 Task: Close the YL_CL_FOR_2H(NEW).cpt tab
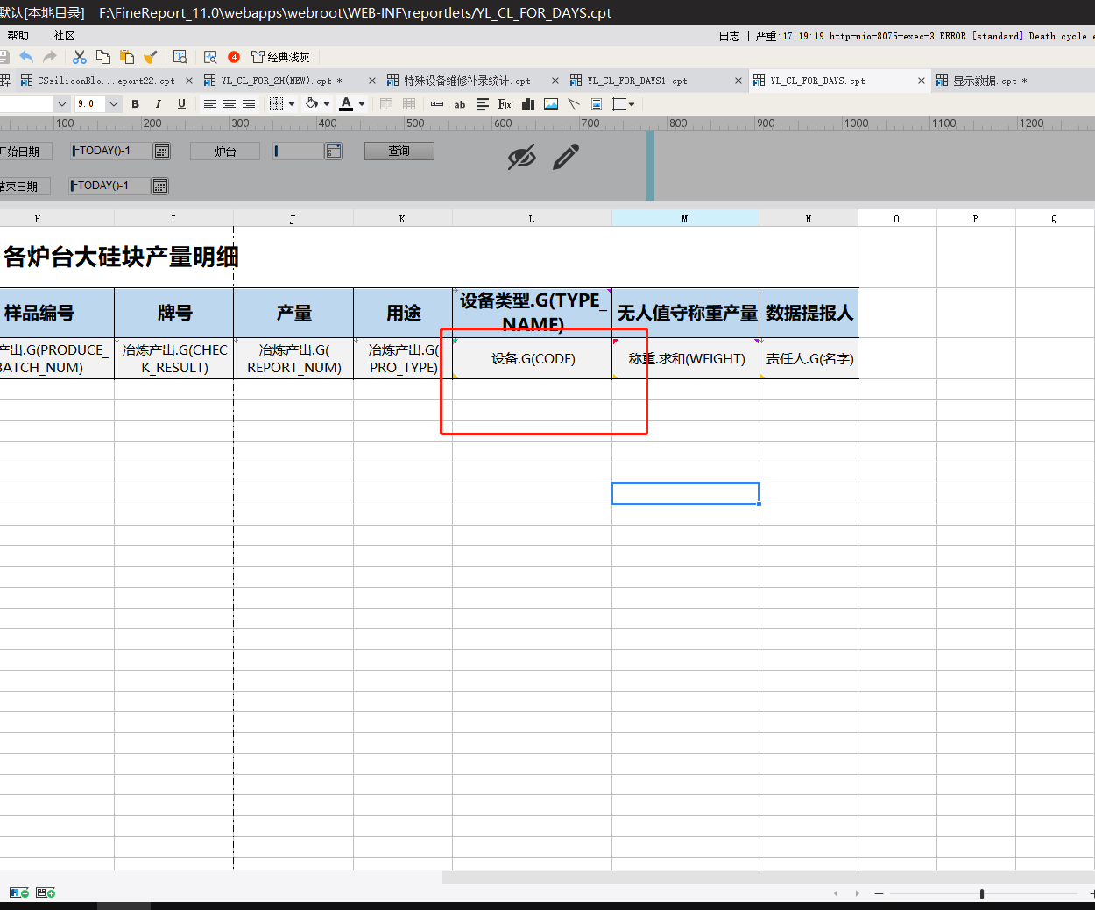[371, 81]
